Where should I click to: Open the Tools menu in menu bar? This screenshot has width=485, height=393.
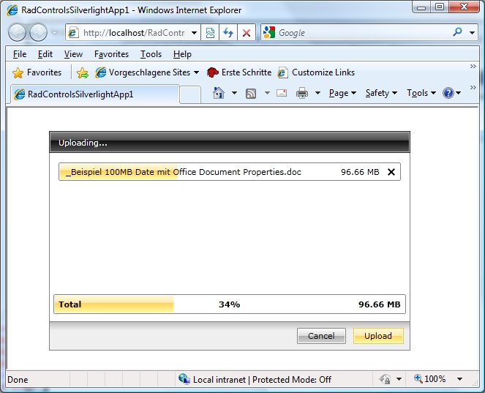click(x=151, y=54)
